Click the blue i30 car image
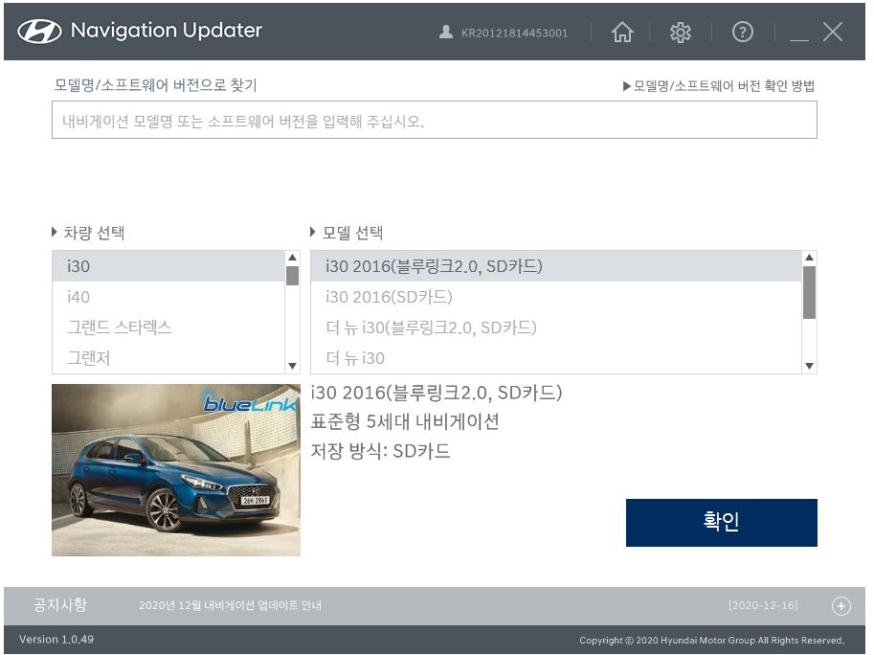874x655 pixels. tap(176, 470)
